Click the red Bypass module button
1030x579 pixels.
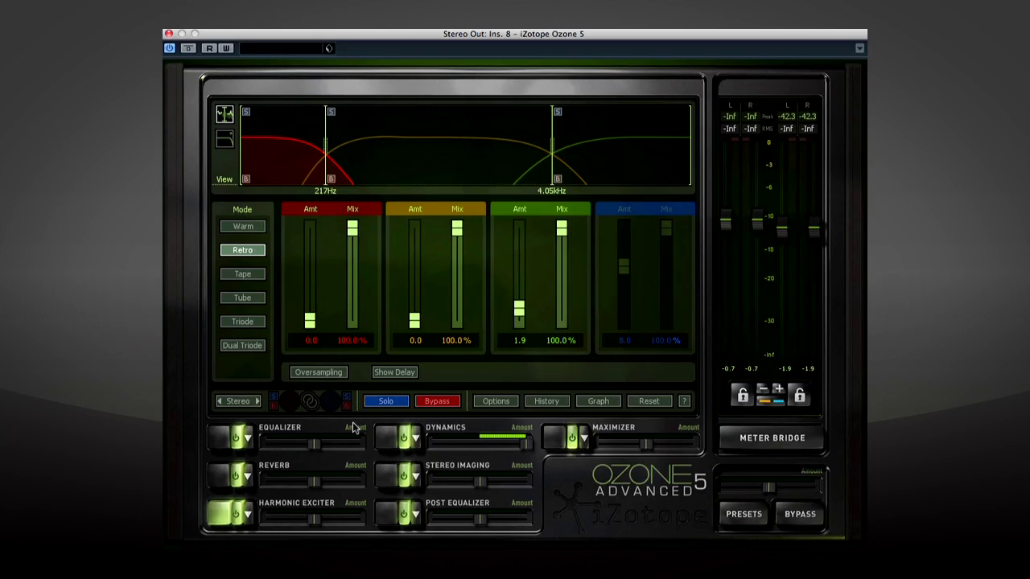pyautogui.click(x=437, y=401)
